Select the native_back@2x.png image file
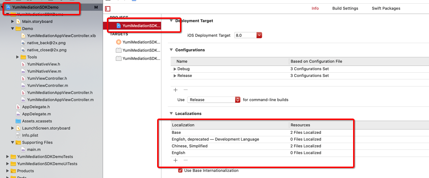This screenshot has height=178, width=429. click(x=46, y=43)
